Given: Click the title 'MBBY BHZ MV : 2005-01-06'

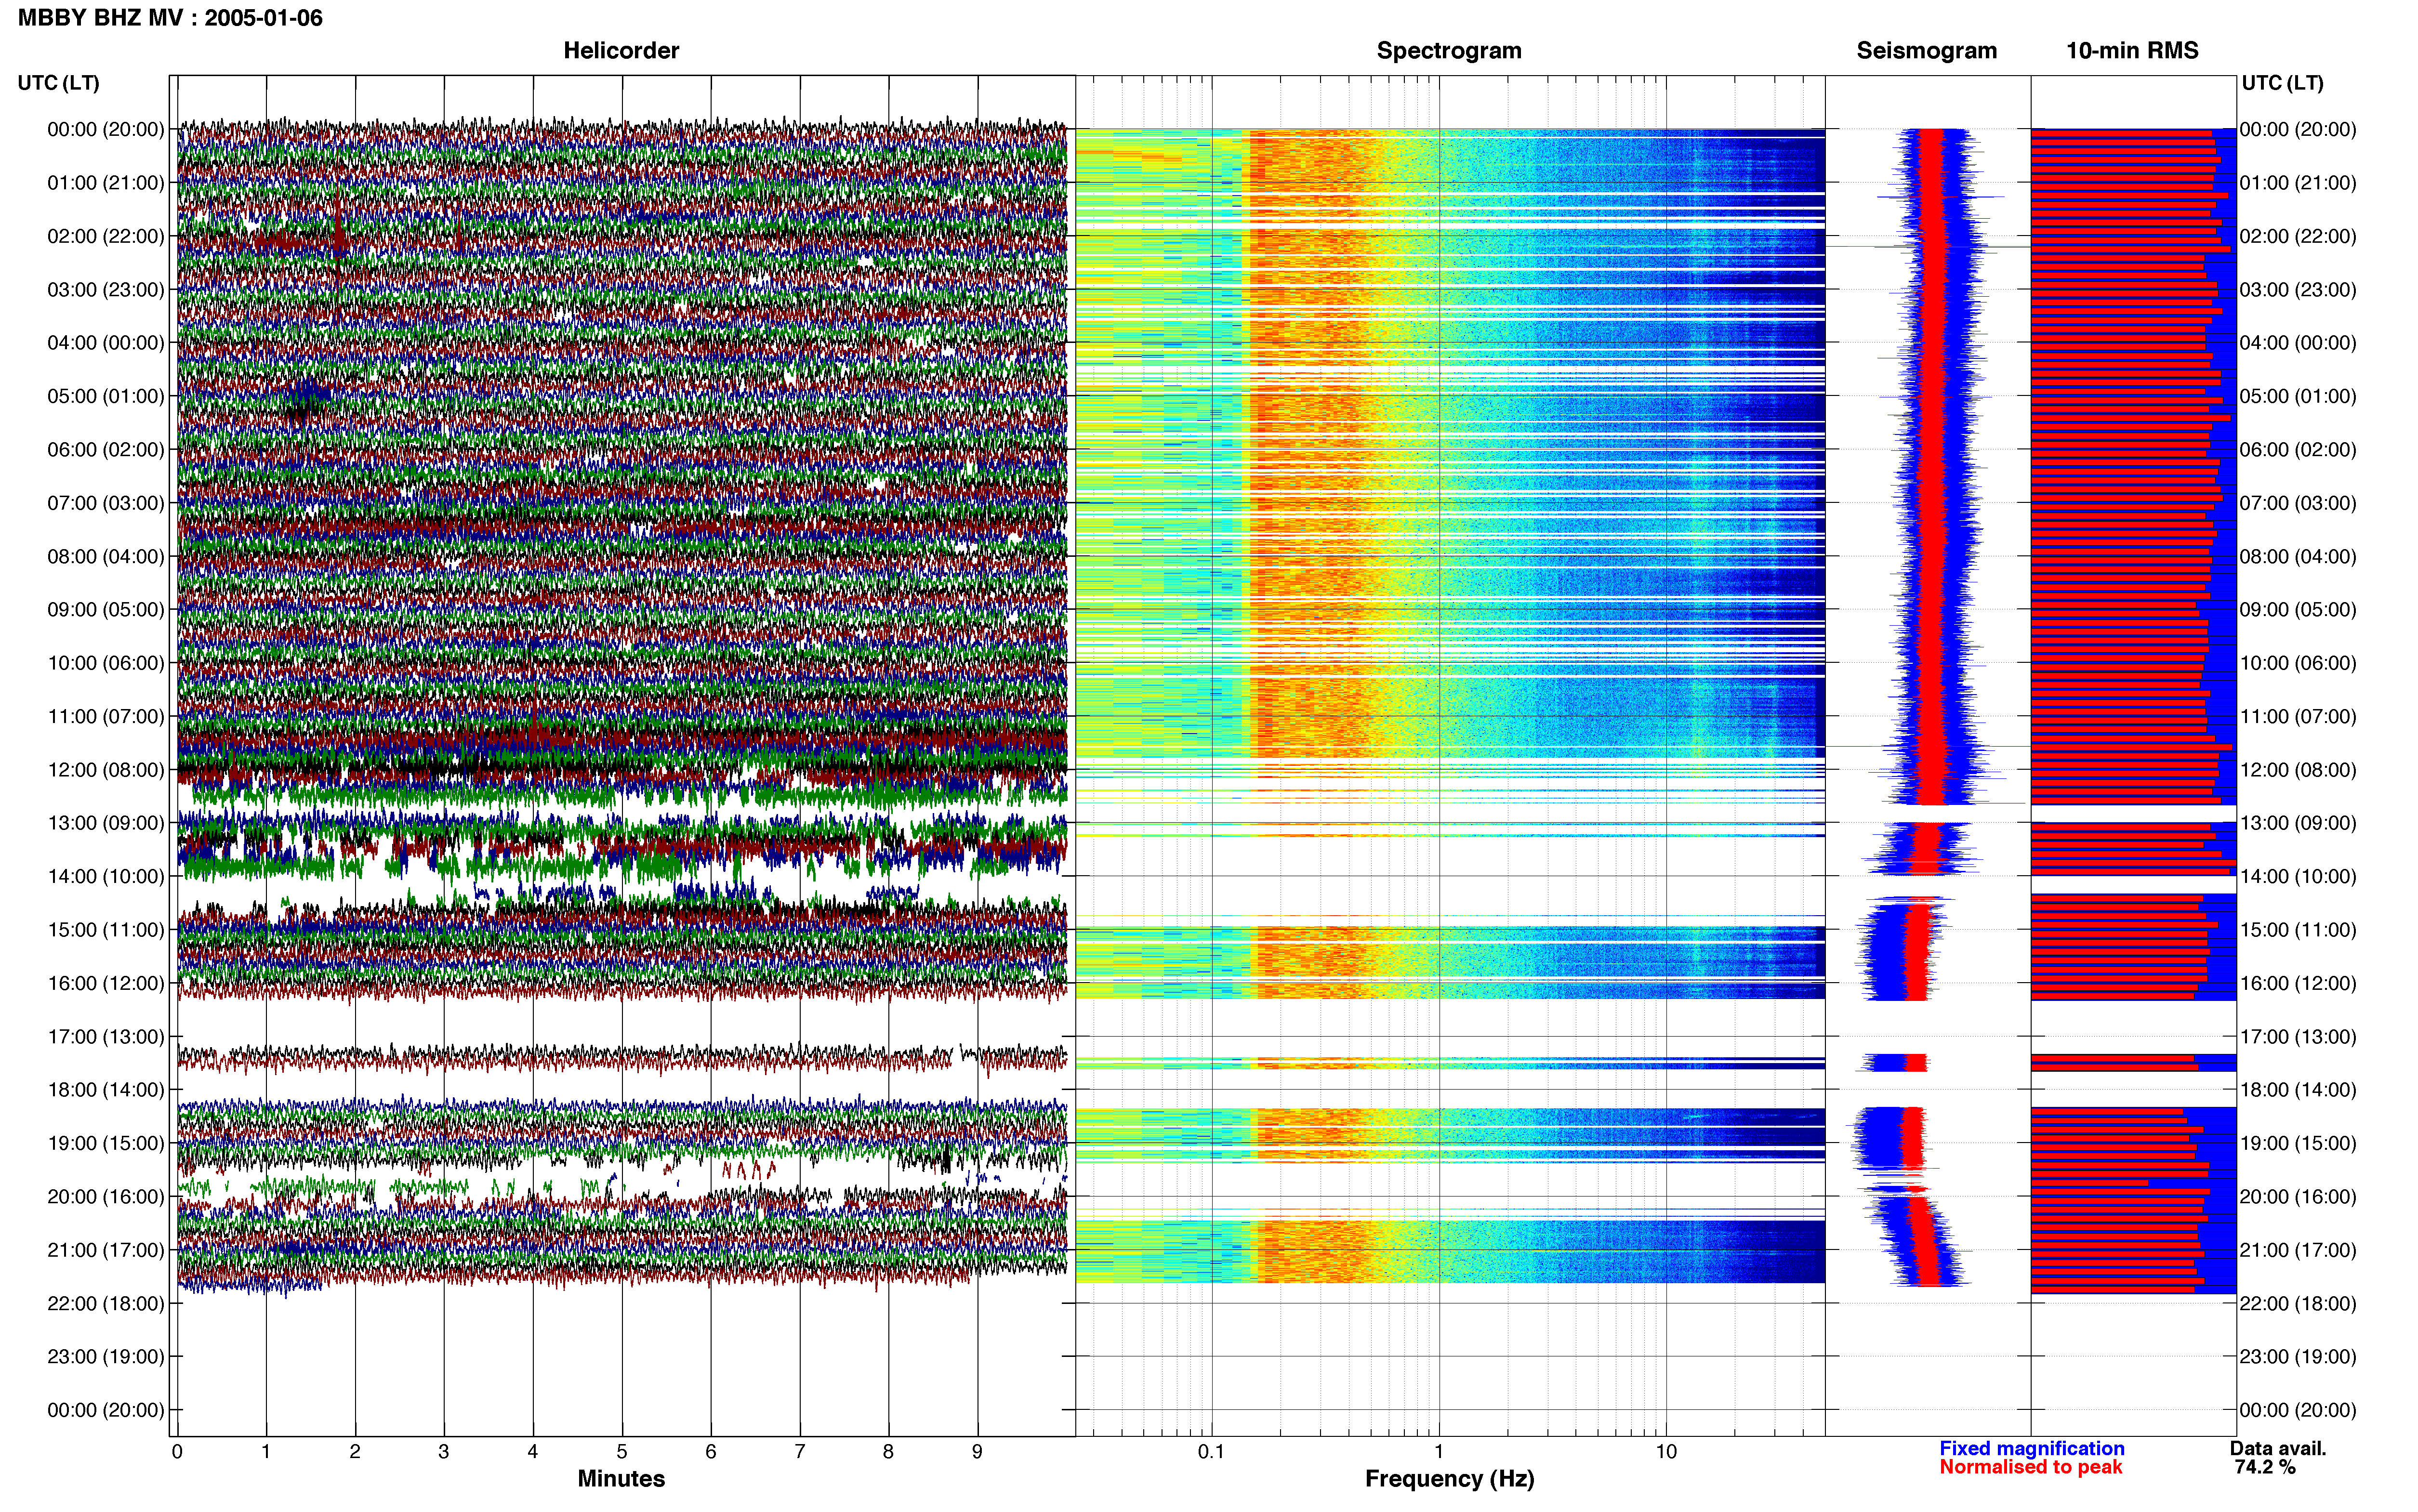Looking at the screenshot, I should pos(170,18).
